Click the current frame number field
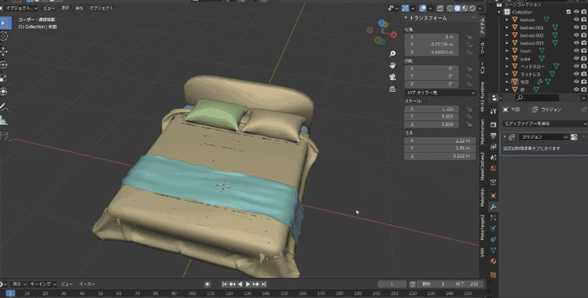Screen dimensions: 588x298 [392, 284]
